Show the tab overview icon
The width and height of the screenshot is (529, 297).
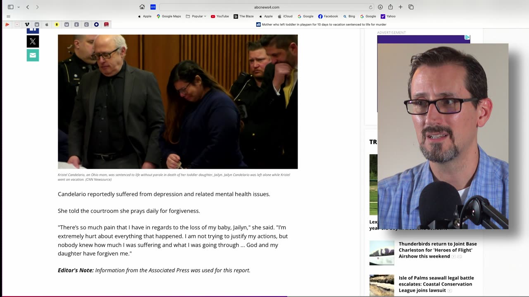pyautogui.click(x=411, y=7)
